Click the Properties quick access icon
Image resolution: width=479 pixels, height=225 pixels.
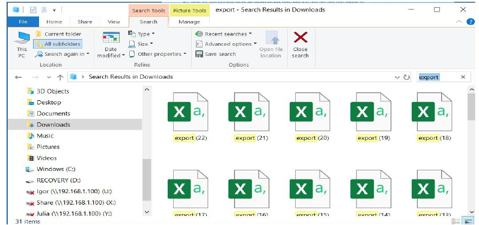click(x=33, y=10)
